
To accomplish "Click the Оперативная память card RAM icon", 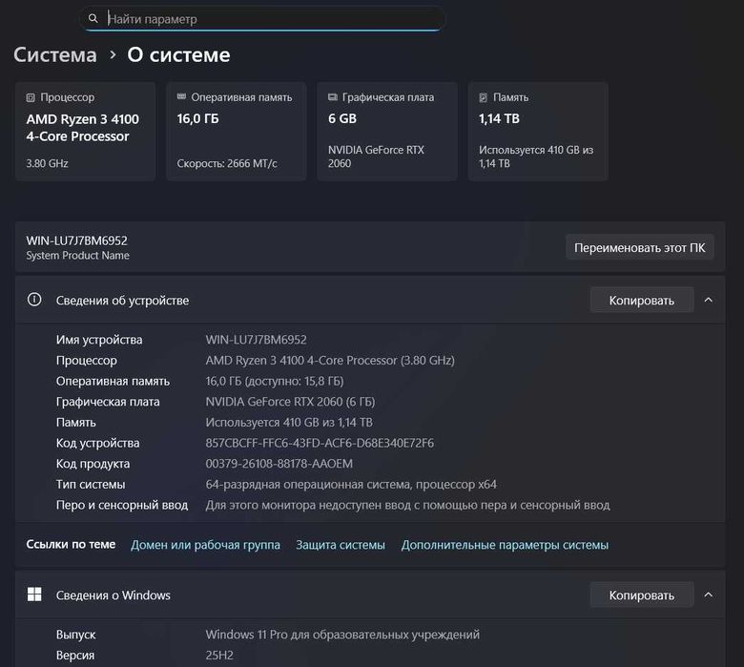I will point(181,96).
